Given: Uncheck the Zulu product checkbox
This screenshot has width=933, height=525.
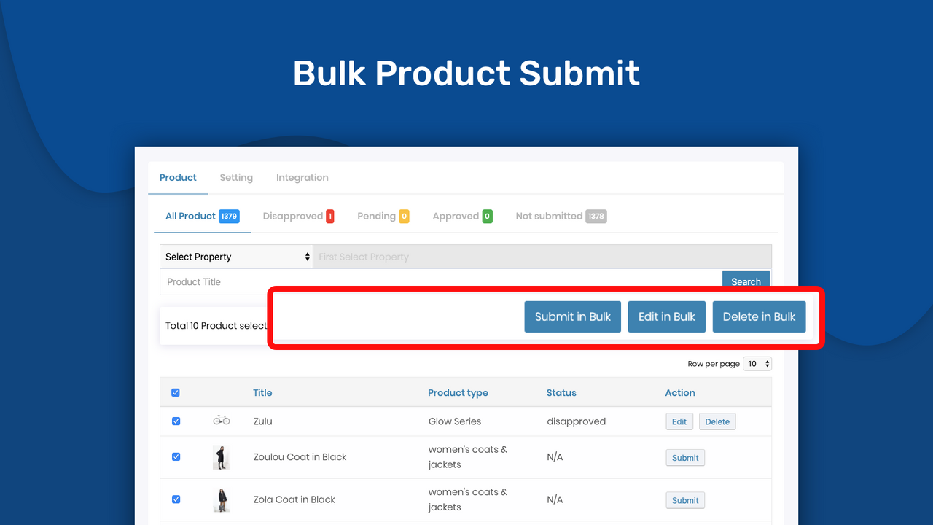Looking at the screenshot, I should (175, 421).
